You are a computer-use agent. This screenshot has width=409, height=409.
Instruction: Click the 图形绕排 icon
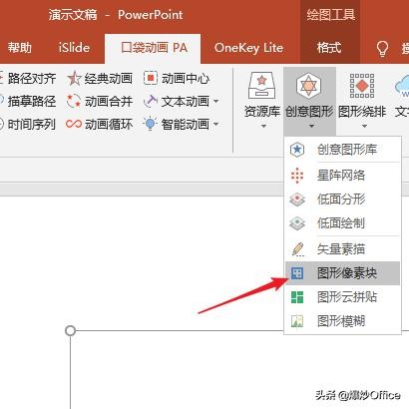tap(362, 86)
